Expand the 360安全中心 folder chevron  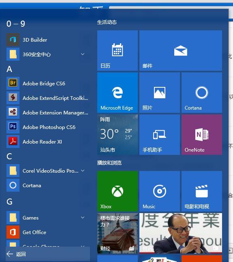pos(83,54)
